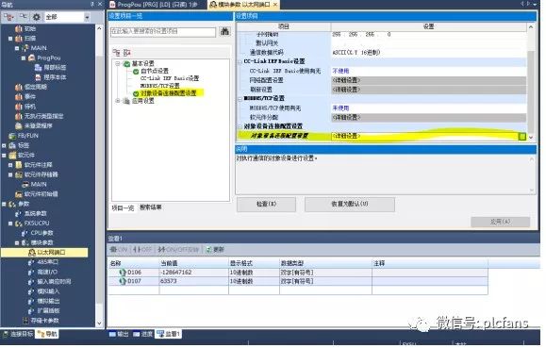Screen dimensions: 546x348
Task: Select D107 row in watch table
Action: [x=298, y=281]
